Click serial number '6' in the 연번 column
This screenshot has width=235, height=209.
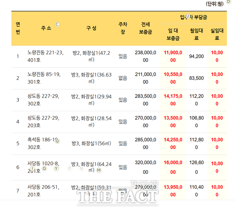[18, 167]
